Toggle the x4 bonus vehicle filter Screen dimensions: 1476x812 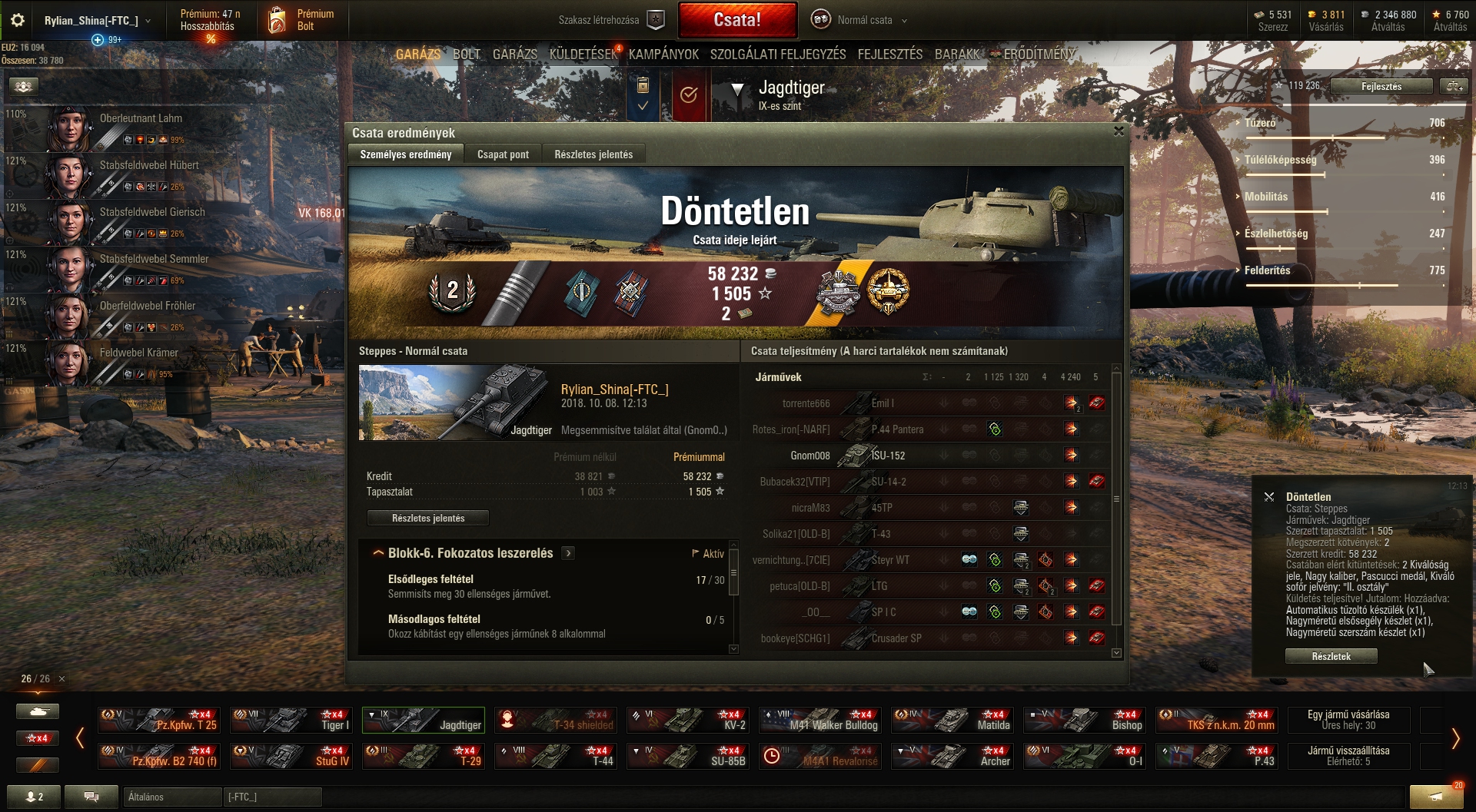[38, 738]
